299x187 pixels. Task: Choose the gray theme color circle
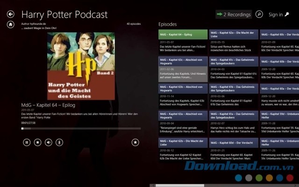pos(249,178)
